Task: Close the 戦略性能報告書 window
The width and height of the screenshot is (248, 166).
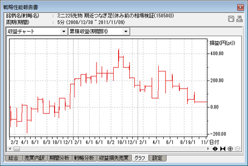Action: point(240,7)
